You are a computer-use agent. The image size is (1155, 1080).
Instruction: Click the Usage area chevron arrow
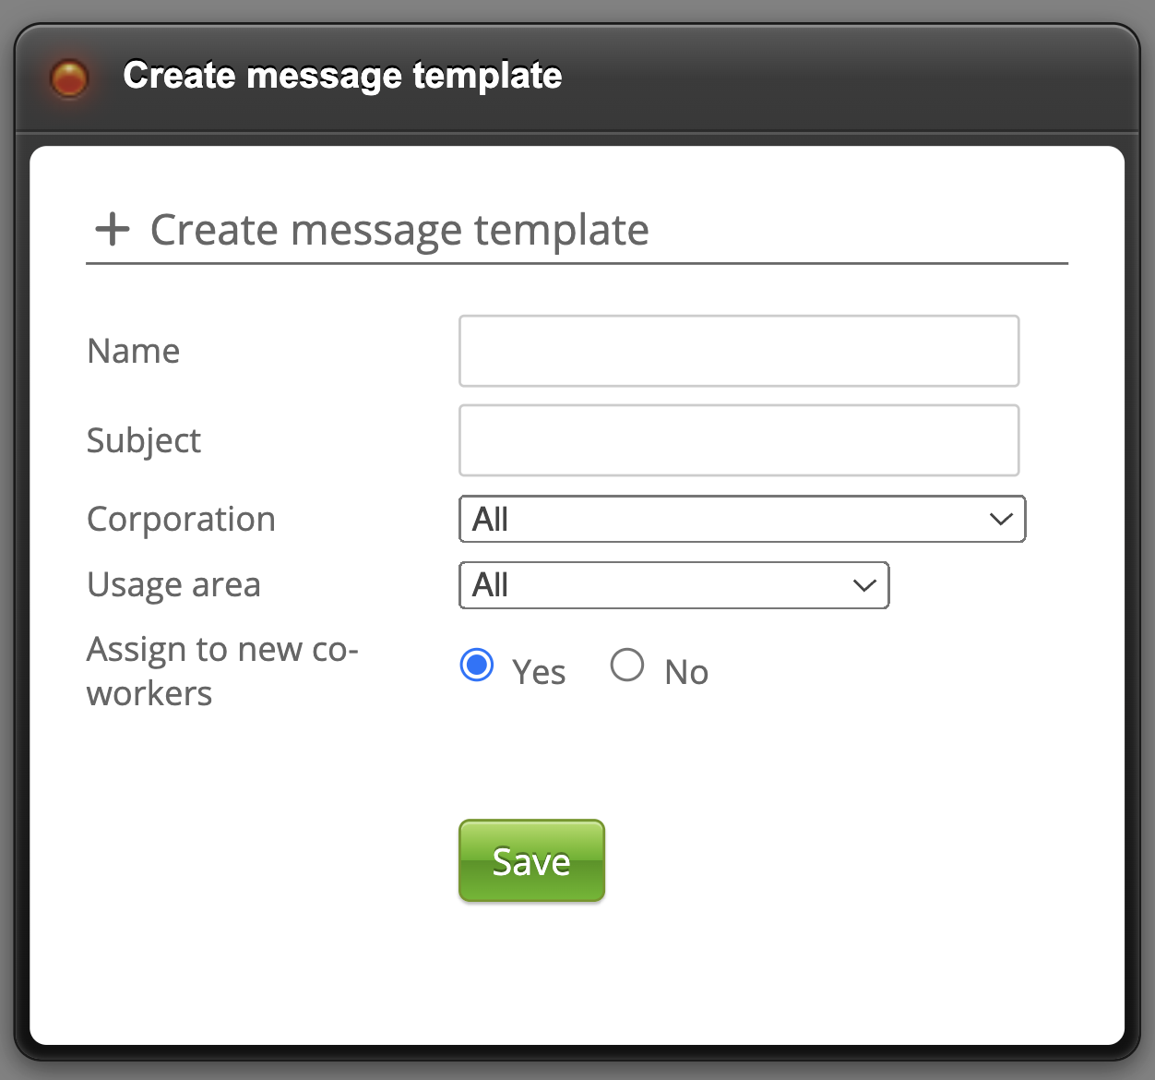click(x=864, y=585)
